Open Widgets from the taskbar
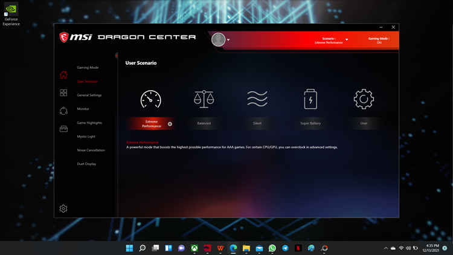This screenshot has height=255, width=453. 169,248
